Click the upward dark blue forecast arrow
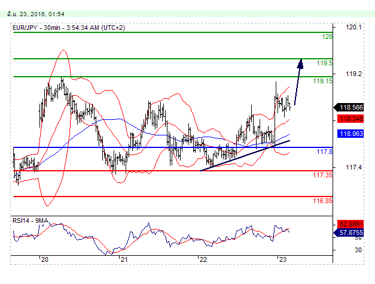Image resolution: width=375 pixels, height=284 pixels. click(x=298, y=82)
